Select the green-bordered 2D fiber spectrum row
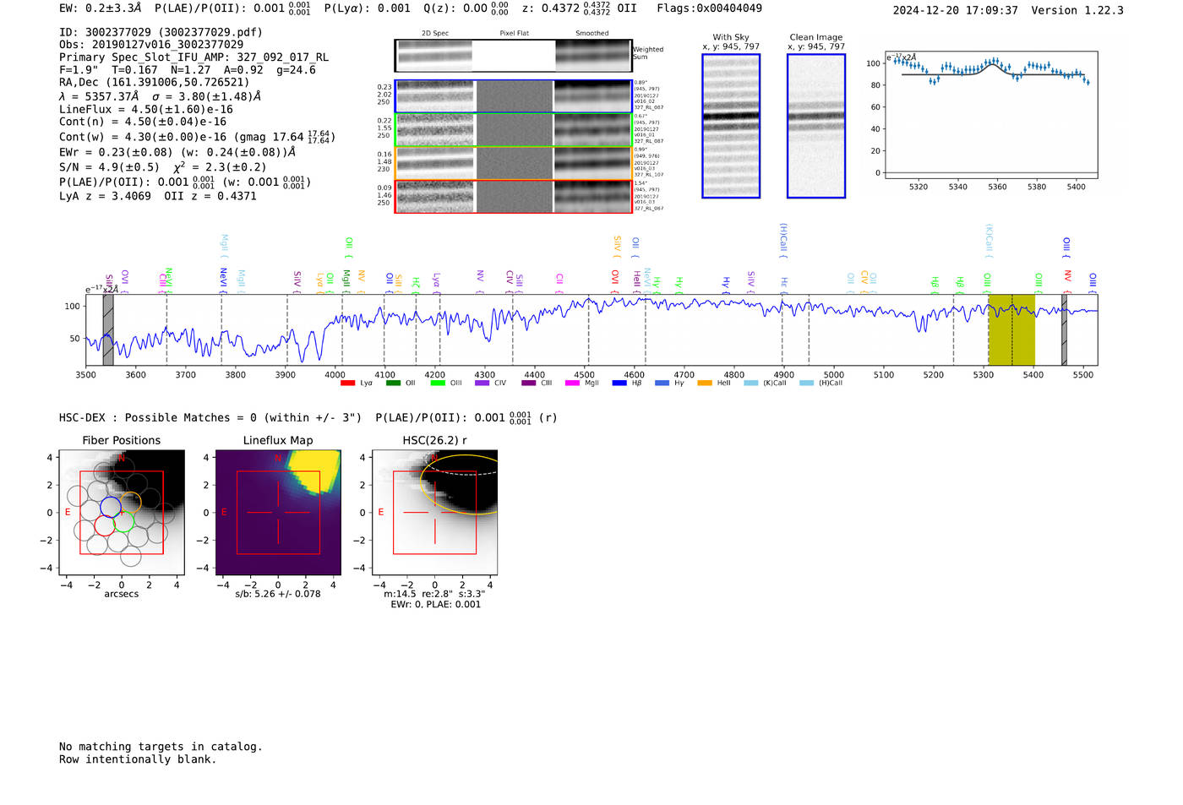1183x805 pixels. pos(513,130)
